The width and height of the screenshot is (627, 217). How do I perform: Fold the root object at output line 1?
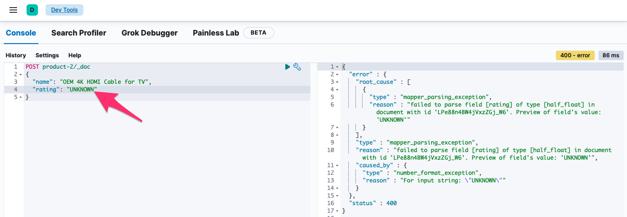337,67
